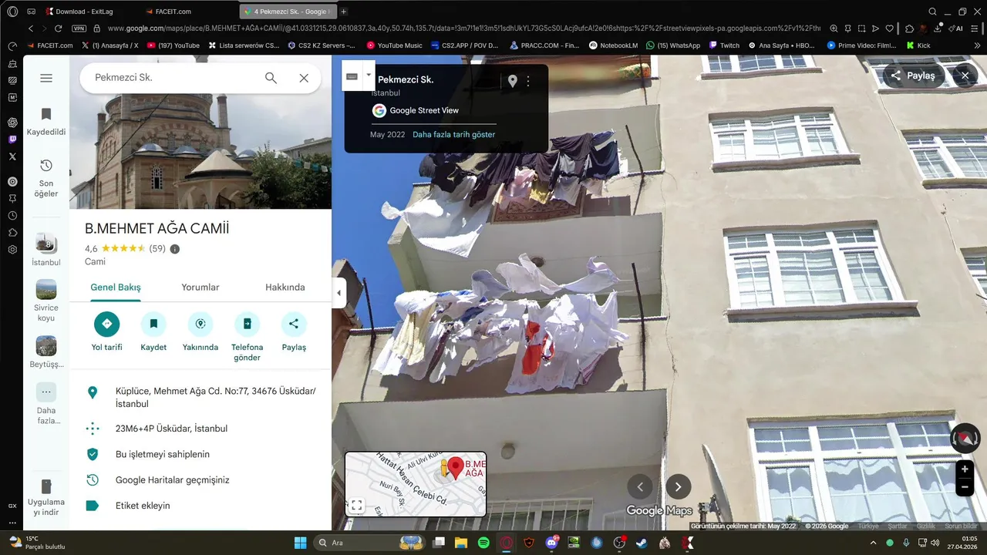Screen dimensions: 987x555
Task: Click the Kaydet save button
Action: coord(153,331)
